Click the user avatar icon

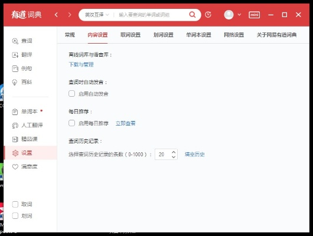(229, 15)
